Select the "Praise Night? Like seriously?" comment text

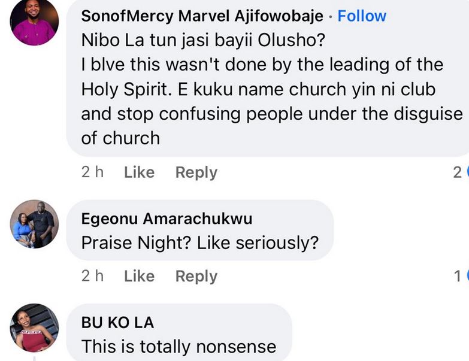coord(199,243)
